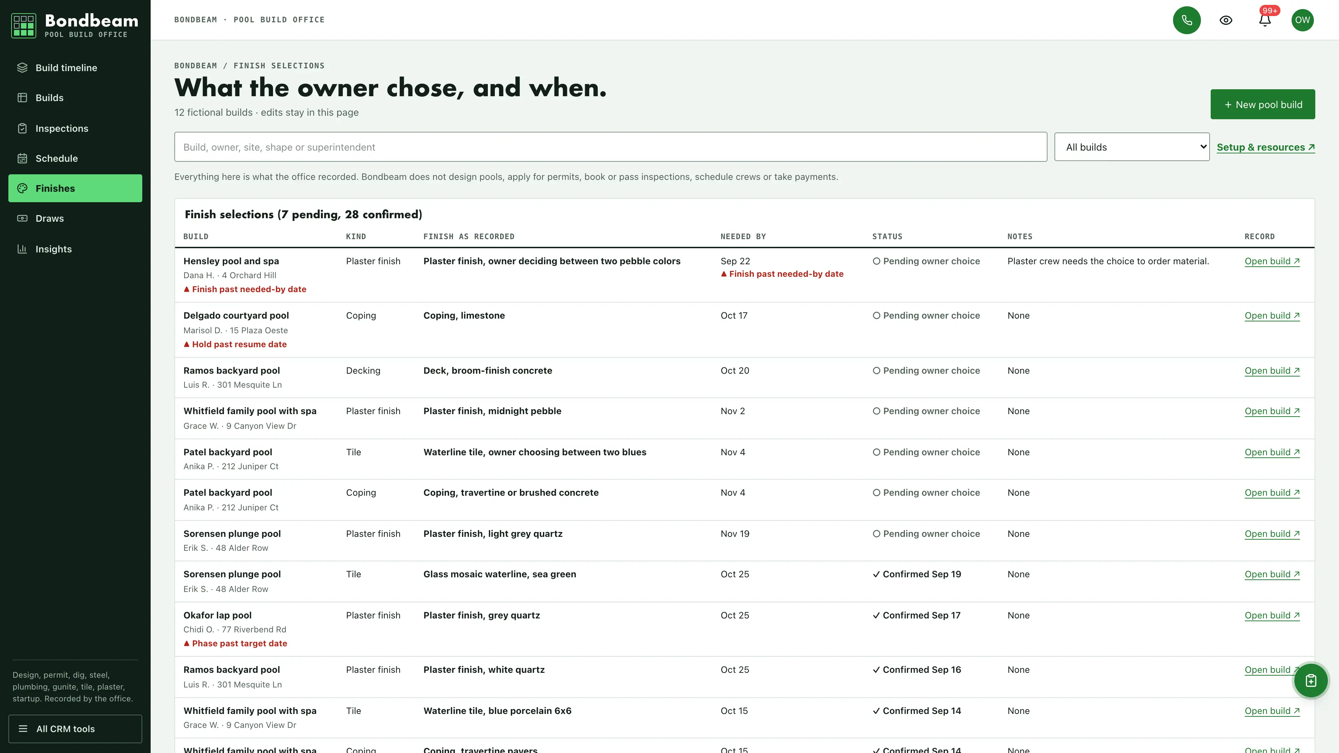Open Setup & resources link
1339x753 pixels.
tap(1266, 147)
